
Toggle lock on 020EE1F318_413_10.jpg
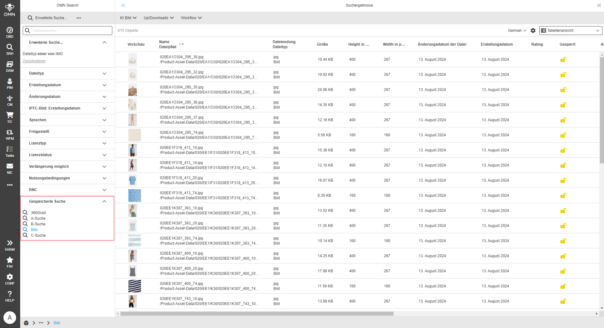point(563,150)
